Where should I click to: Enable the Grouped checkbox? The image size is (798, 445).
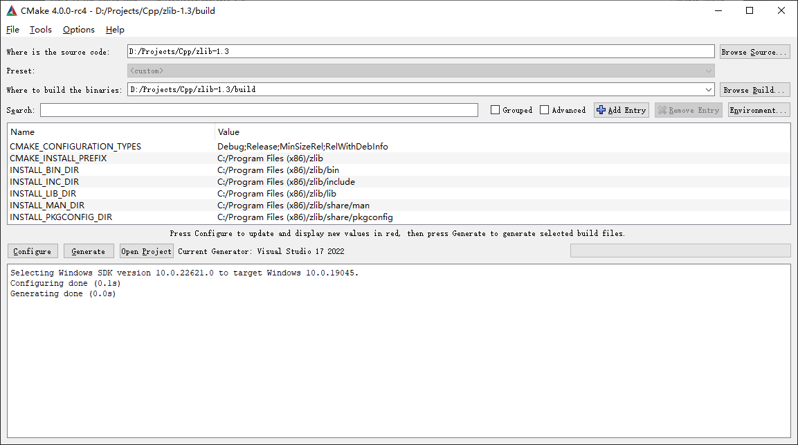[496, 110]
